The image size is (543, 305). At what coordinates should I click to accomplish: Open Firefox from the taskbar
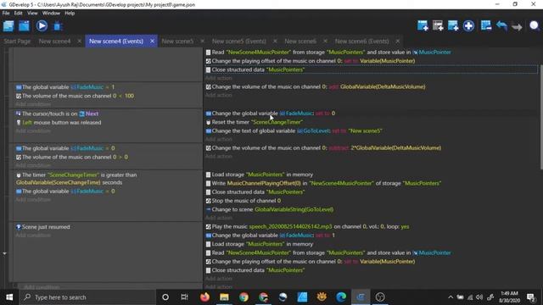point(204,297)
